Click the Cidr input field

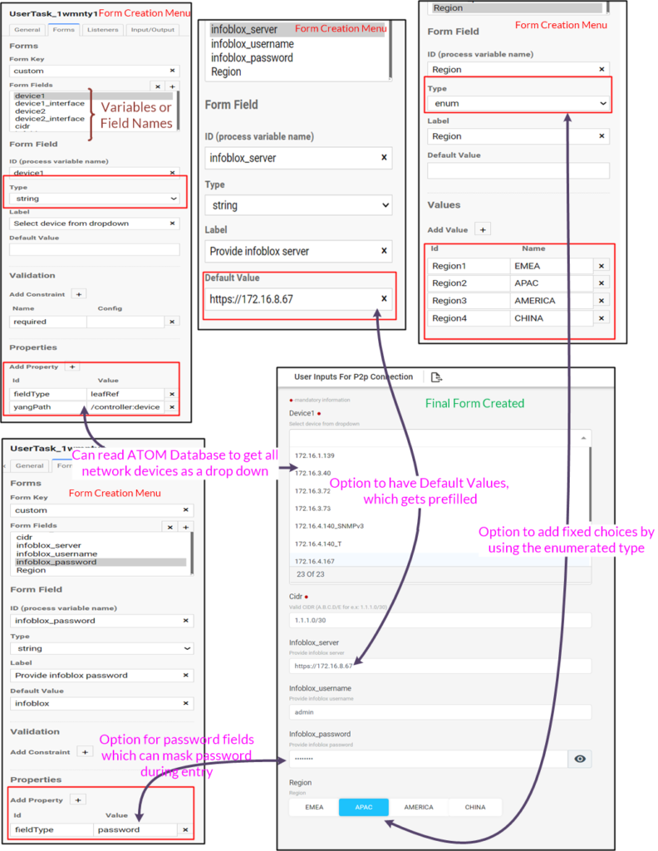[440, 620]
